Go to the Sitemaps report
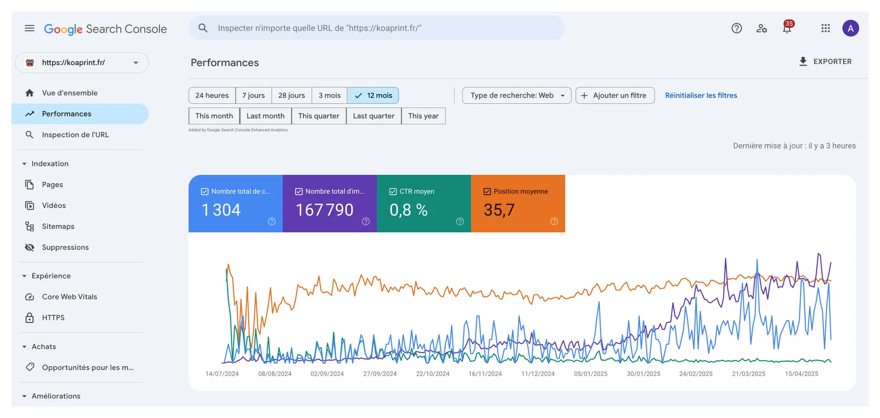880x418 pixels. tap(80, 226)
